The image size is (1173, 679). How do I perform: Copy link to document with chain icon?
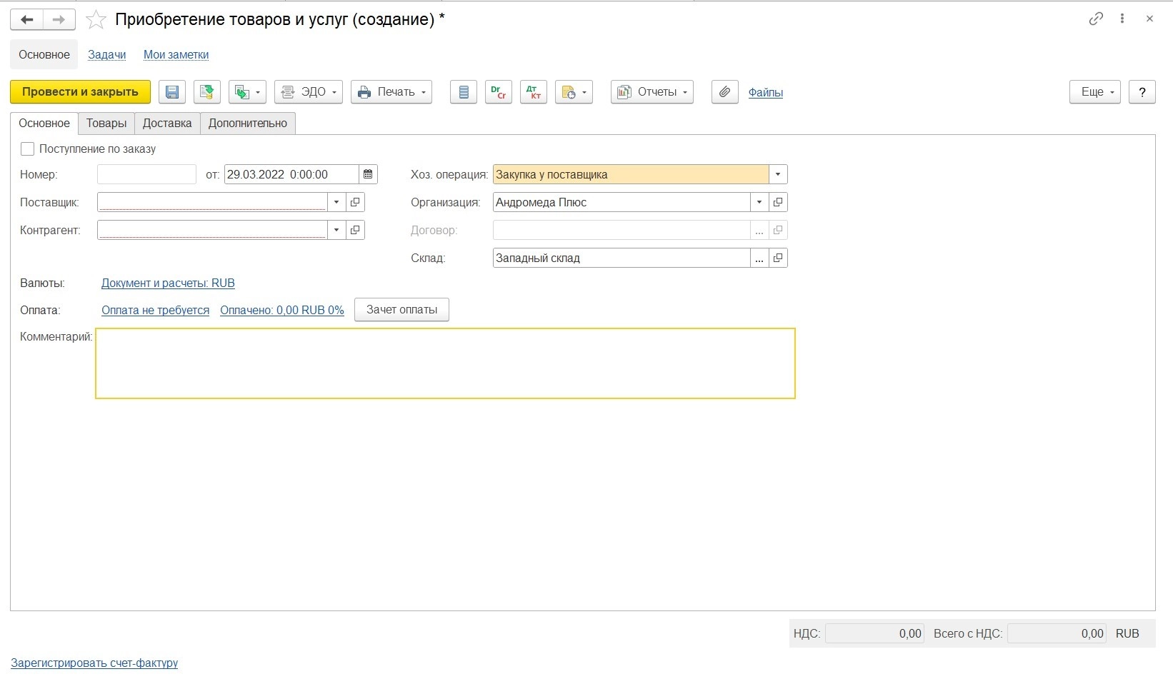click(1096, 19)
